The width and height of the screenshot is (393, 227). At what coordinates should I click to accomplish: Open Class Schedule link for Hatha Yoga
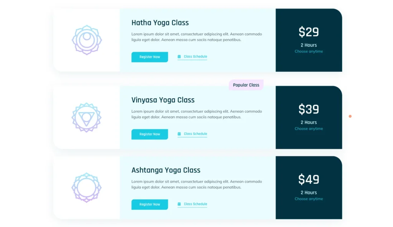pos(195,57)
